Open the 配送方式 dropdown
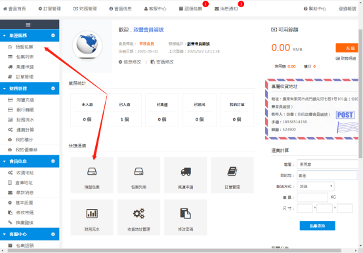Image resolution: width=363 pixels, height=253 pixels. point(316,186)
